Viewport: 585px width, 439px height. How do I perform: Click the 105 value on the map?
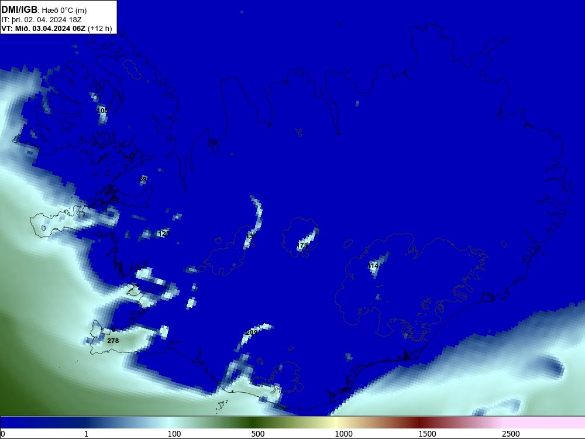click(x=102, y=111)
